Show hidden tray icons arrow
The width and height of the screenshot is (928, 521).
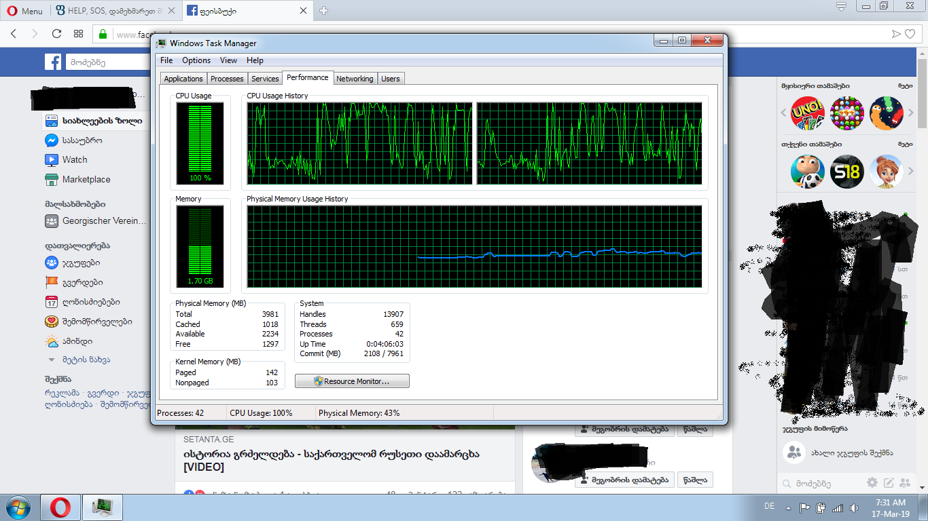(x=788, y=507)
